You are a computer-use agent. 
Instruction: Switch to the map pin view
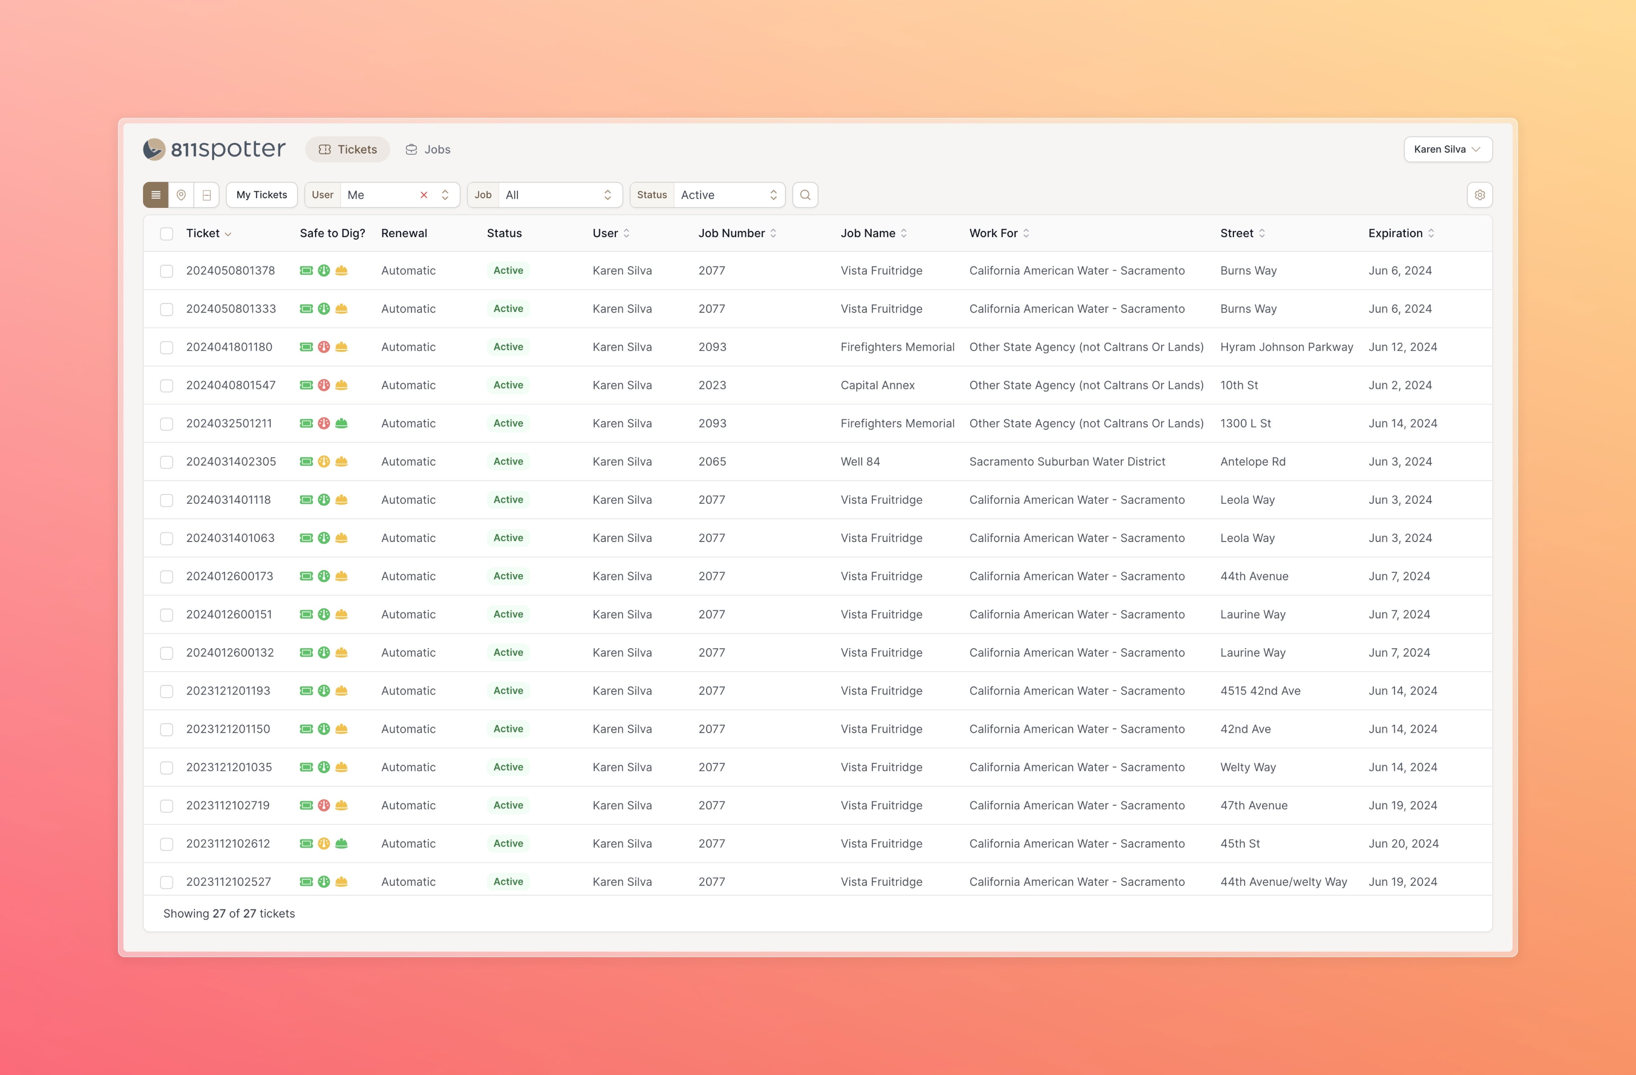[x=181, y=195]
